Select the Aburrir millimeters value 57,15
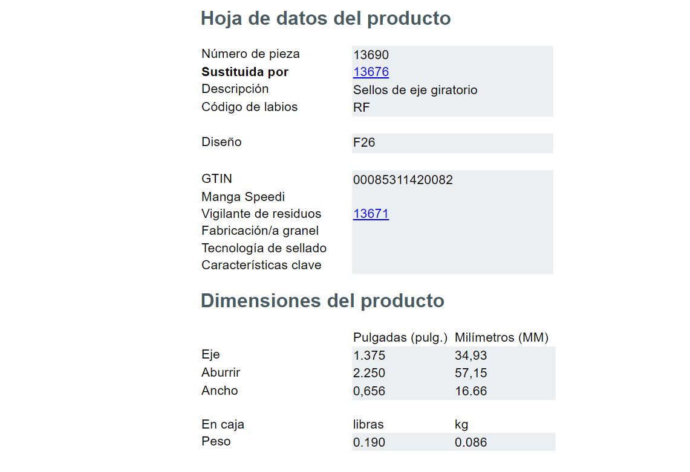 pyautogui.click(x=471, y=373)
